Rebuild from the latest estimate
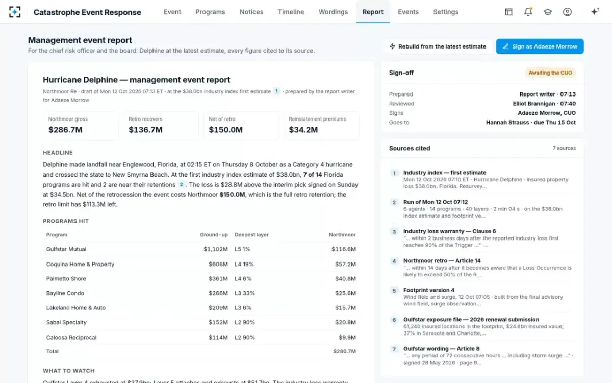The image size is (612, 383). coord(438,46)
